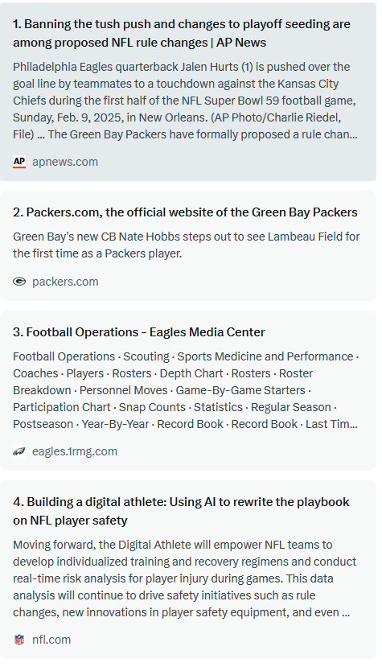The image size is (382, 671).
Task: Click the AP News favicon
Action: 19,162
